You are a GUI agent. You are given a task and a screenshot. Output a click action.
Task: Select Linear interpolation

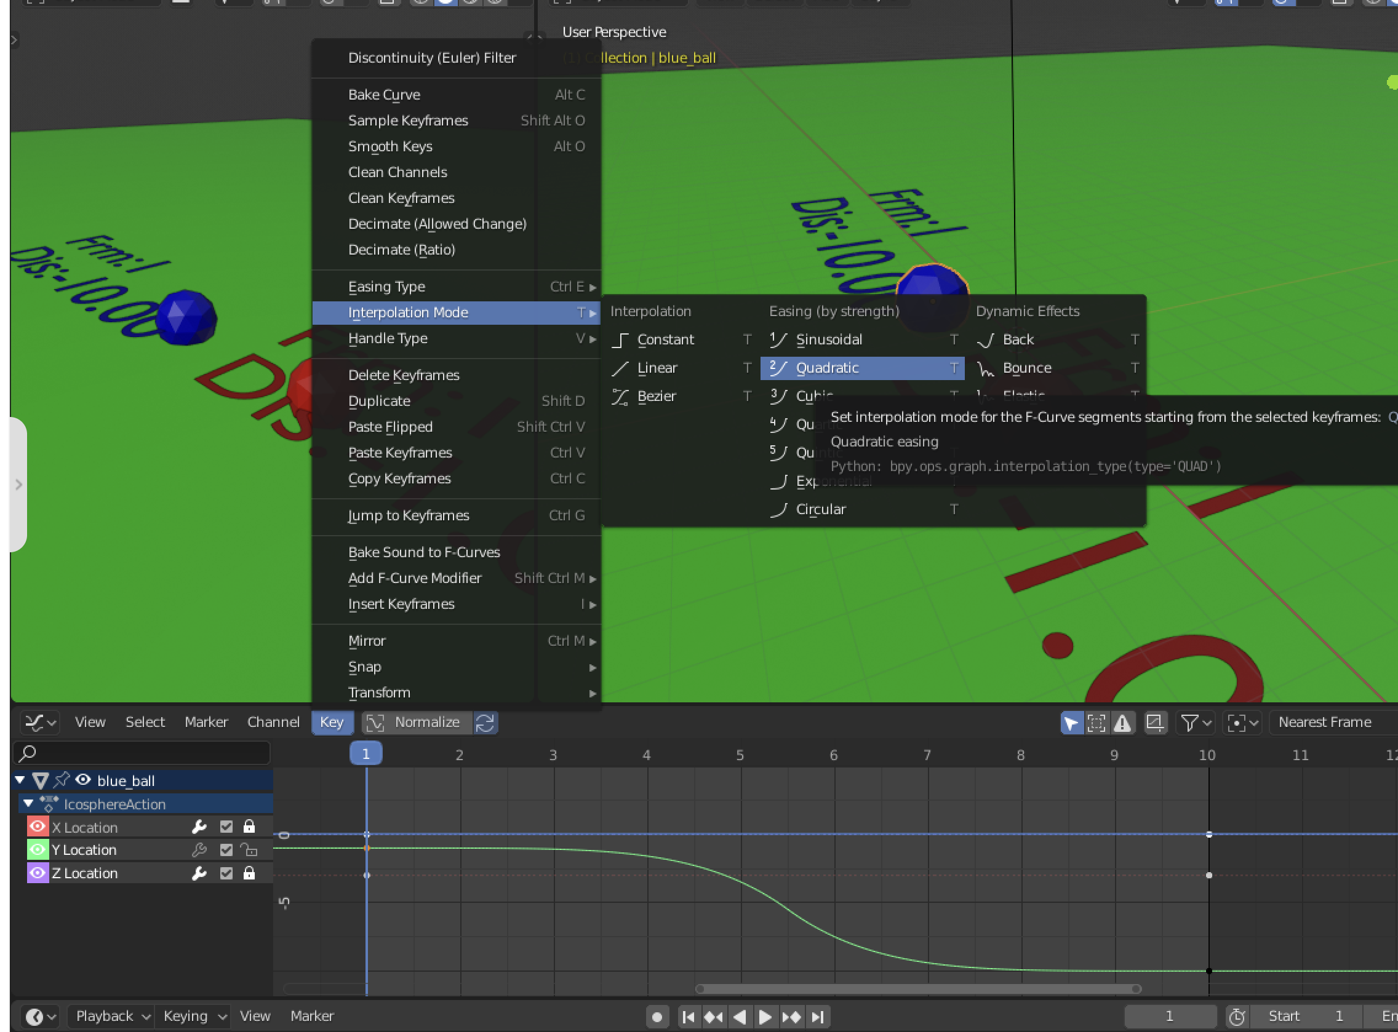681,368
